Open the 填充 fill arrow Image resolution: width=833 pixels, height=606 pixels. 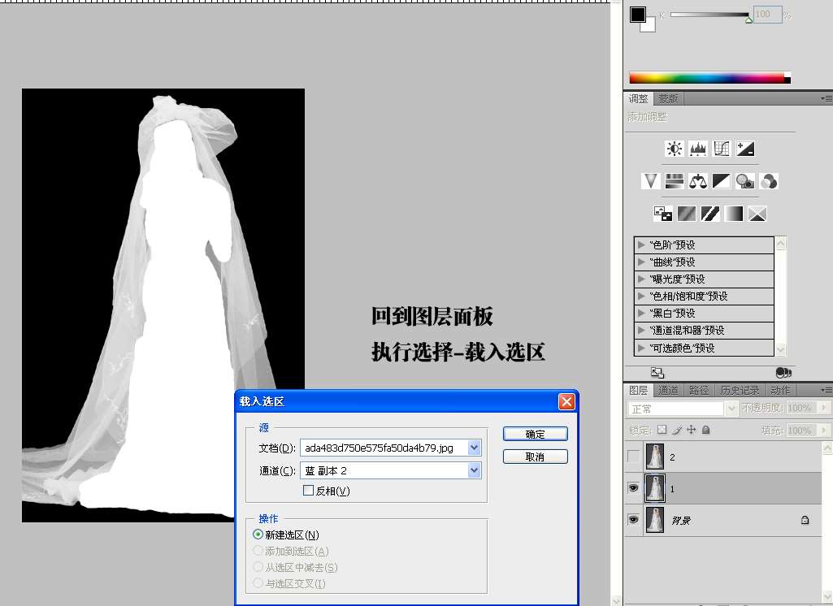pos(824,430)
